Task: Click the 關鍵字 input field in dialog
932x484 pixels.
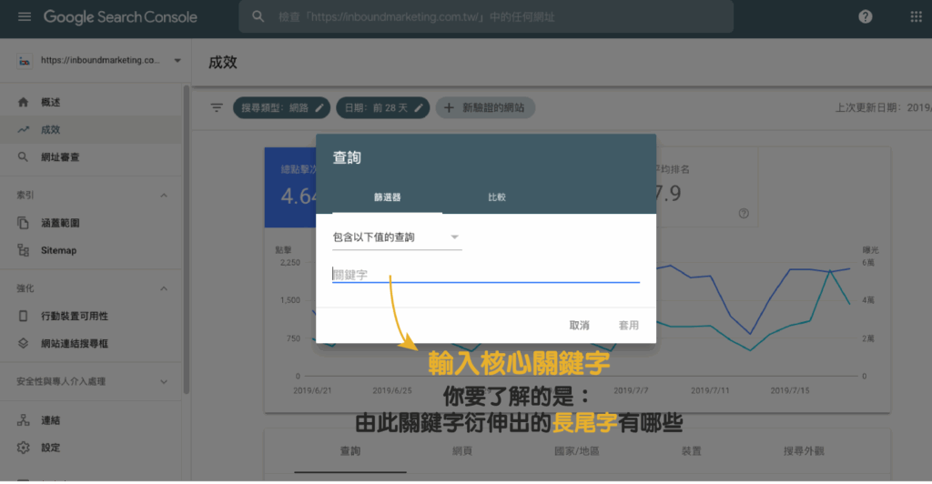Action: point(486,275)
